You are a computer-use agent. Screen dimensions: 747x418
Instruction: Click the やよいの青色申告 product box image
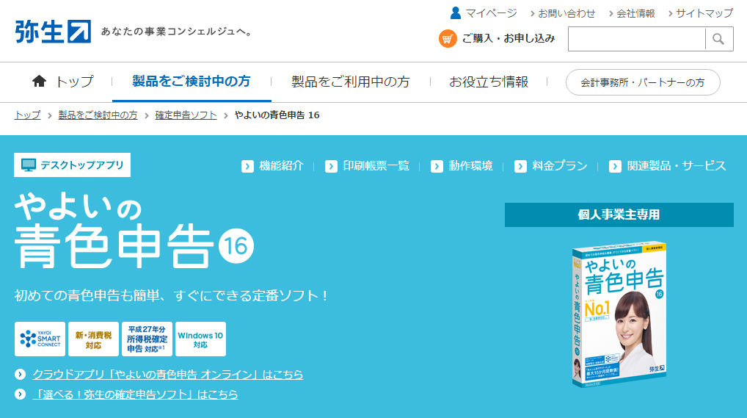(619, 314)
